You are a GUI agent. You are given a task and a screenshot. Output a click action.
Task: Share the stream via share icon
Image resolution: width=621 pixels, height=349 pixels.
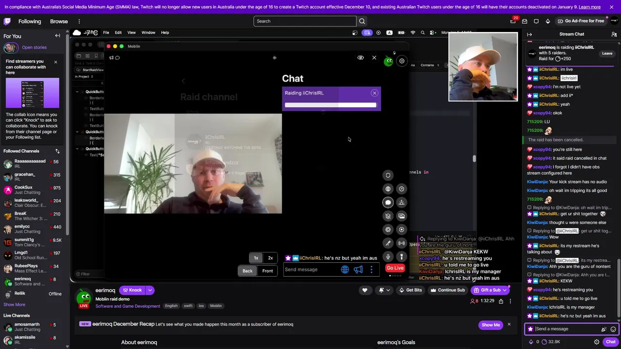(501, 301)
